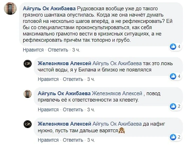Screen dimensions: 188x145
Task: Click like reaction on 'да нафиг нужно' reply
Action: click(173, 137)
